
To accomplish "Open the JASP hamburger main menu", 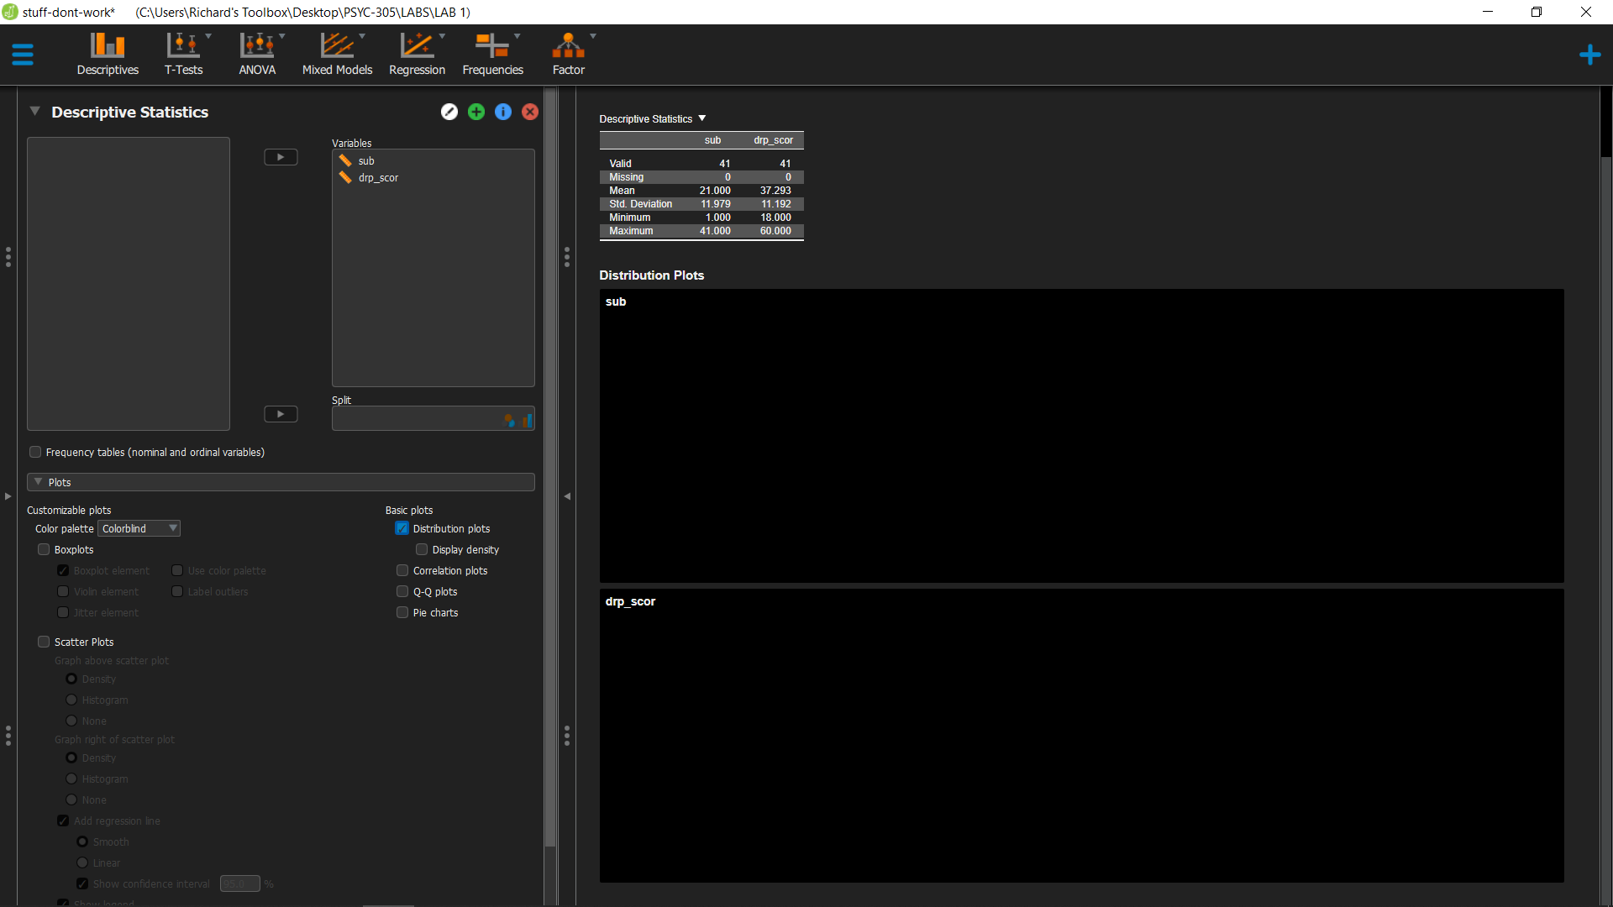I will click(x=23, y=54).
